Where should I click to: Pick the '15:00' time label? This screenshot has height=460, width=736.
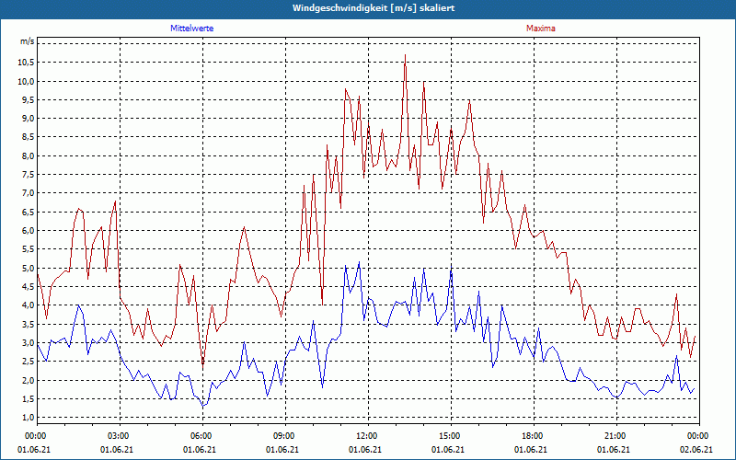(x=451, y=436)
